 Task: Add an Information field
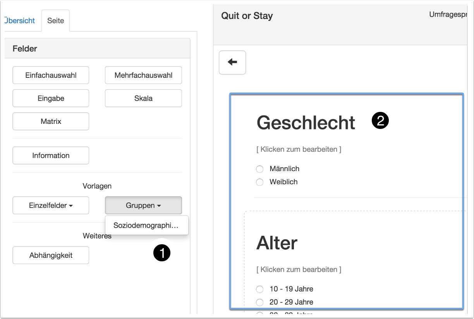tap(51, 156)
